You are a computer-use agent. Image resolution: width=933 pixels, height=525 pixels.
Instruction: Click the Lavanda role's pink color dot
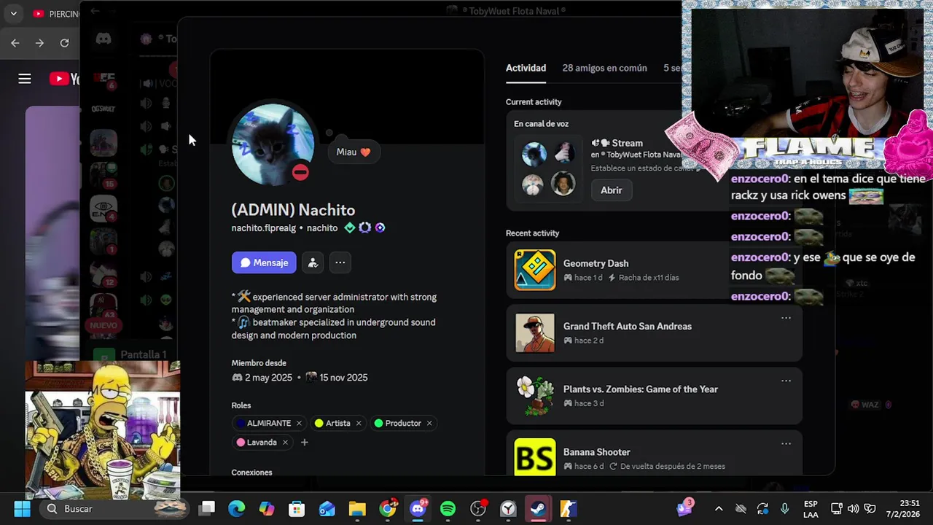(x=241, y=442)
